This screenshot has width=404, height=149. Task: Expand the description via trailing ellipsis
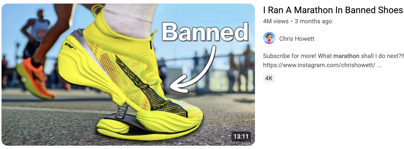[x=379, y=65]
